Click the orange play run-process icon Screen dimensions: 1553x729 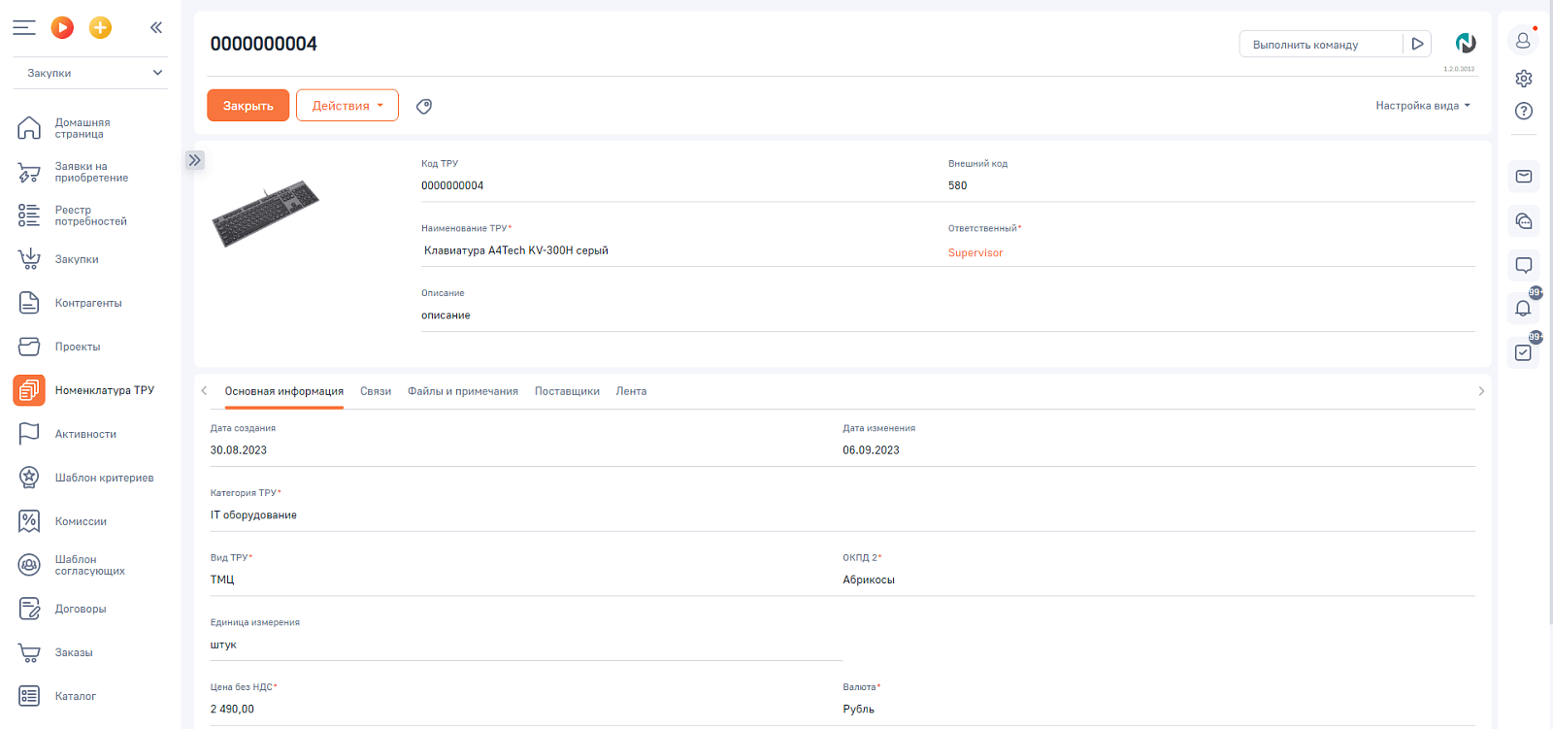click(x=62, y=27)
